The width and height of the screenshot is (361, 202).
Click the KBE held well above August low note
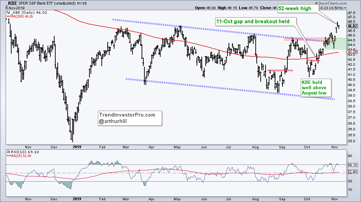pyautogui.click(x=316, y=88)
